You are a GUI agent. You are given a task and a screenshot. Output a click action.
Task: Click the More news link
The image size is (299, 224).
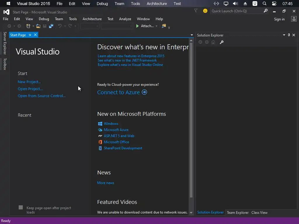point(106,183)
